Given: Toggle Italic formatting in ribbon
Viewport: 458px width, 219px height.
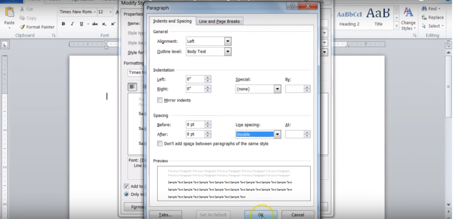Looking at the screenshot, I should (72, 24).
